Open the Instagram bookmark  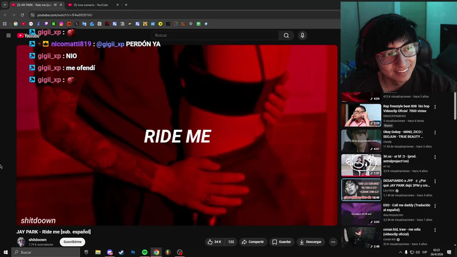point(61,24)
